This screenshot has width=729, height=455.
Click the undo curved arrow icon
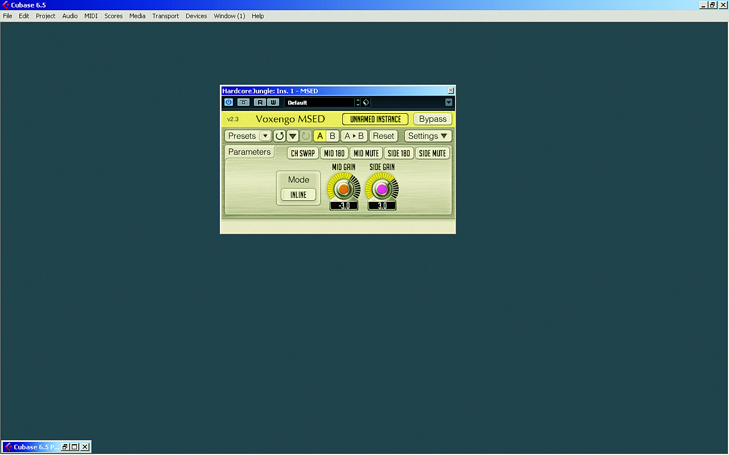279,136
